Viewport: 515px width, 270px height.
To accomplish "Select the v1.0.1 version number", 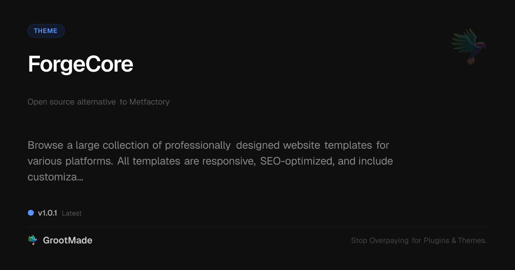I will 47,213.
